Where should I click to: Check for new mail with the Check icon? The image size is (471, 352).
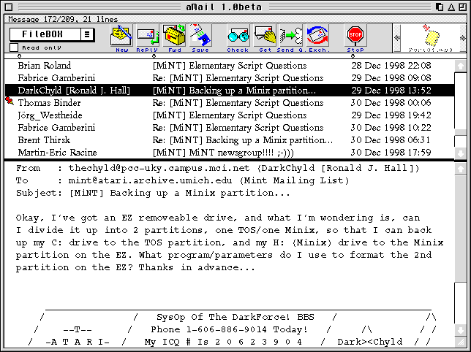(x=238, y=37)
